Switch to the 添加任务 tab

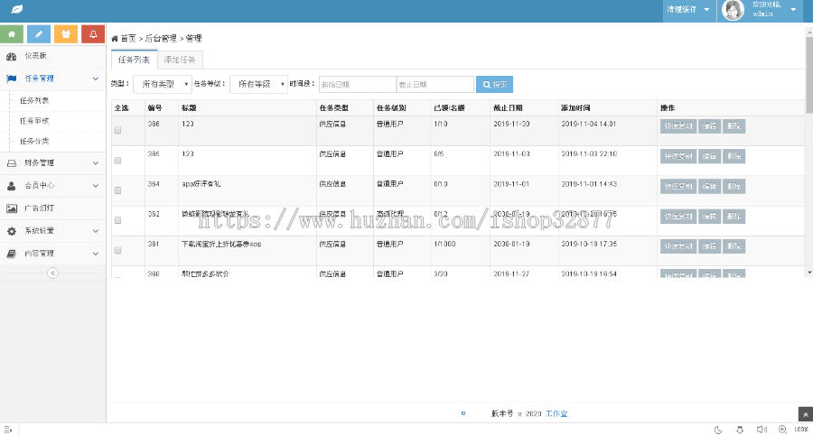[x=180, y=60]
